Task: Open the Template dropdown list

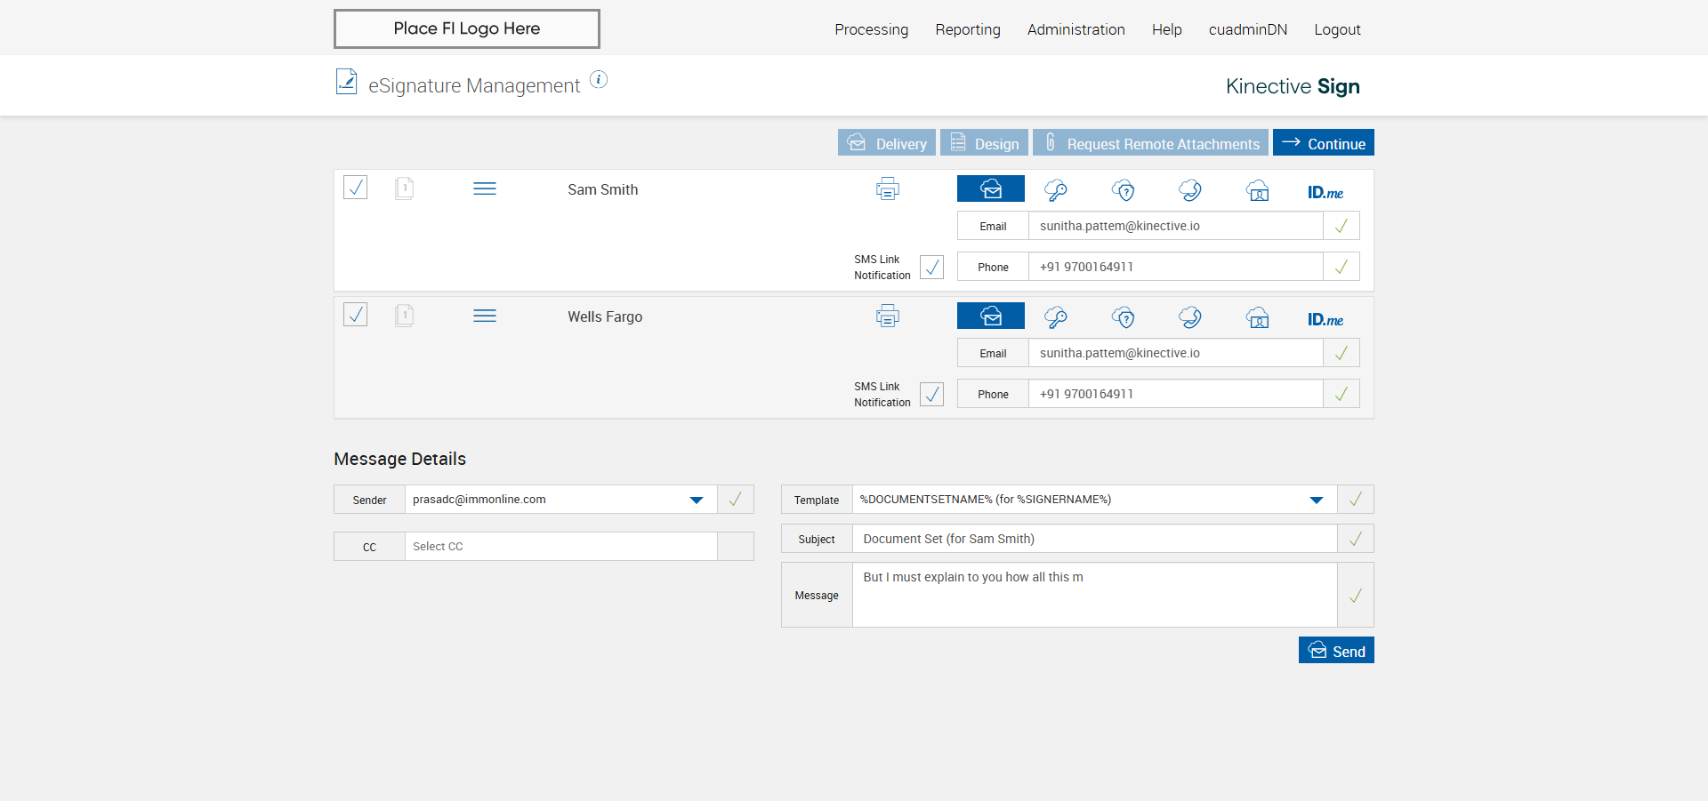Action: (1316, 500)
